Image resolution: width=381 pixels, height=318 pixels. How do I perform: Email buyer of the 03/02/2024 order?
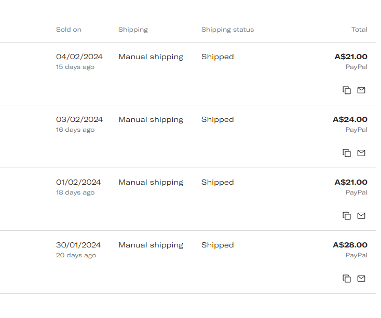point(361,153)
